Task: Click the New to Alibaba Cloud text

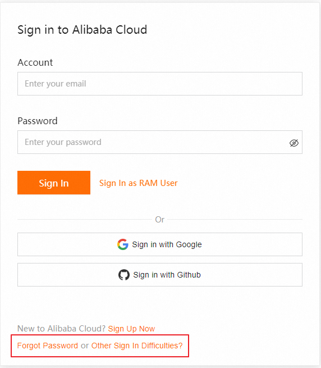Action: (61, 329)
